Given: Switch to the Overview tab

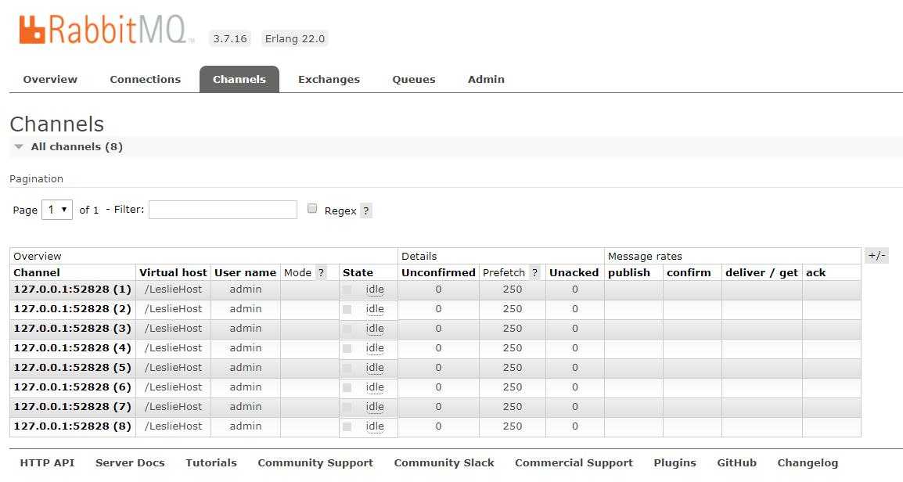Looking at the screenshot, I should click(50, 80).
